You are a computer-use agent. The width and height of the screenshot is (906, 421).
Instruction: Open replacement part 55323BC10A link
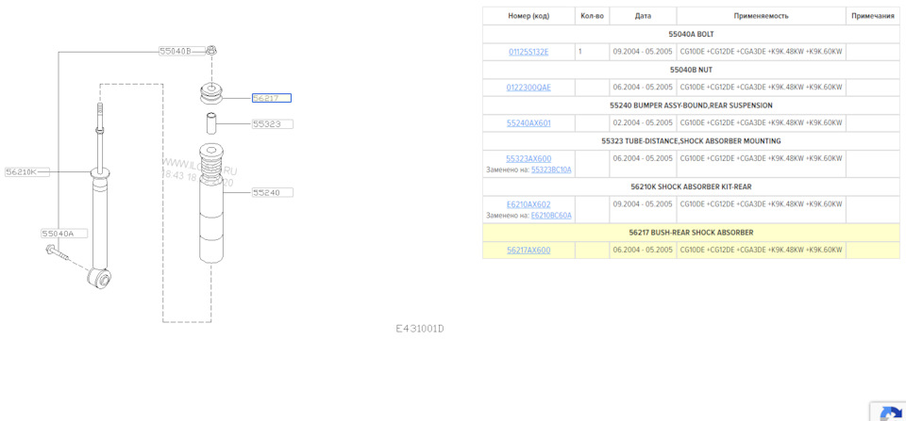(550, 170)
